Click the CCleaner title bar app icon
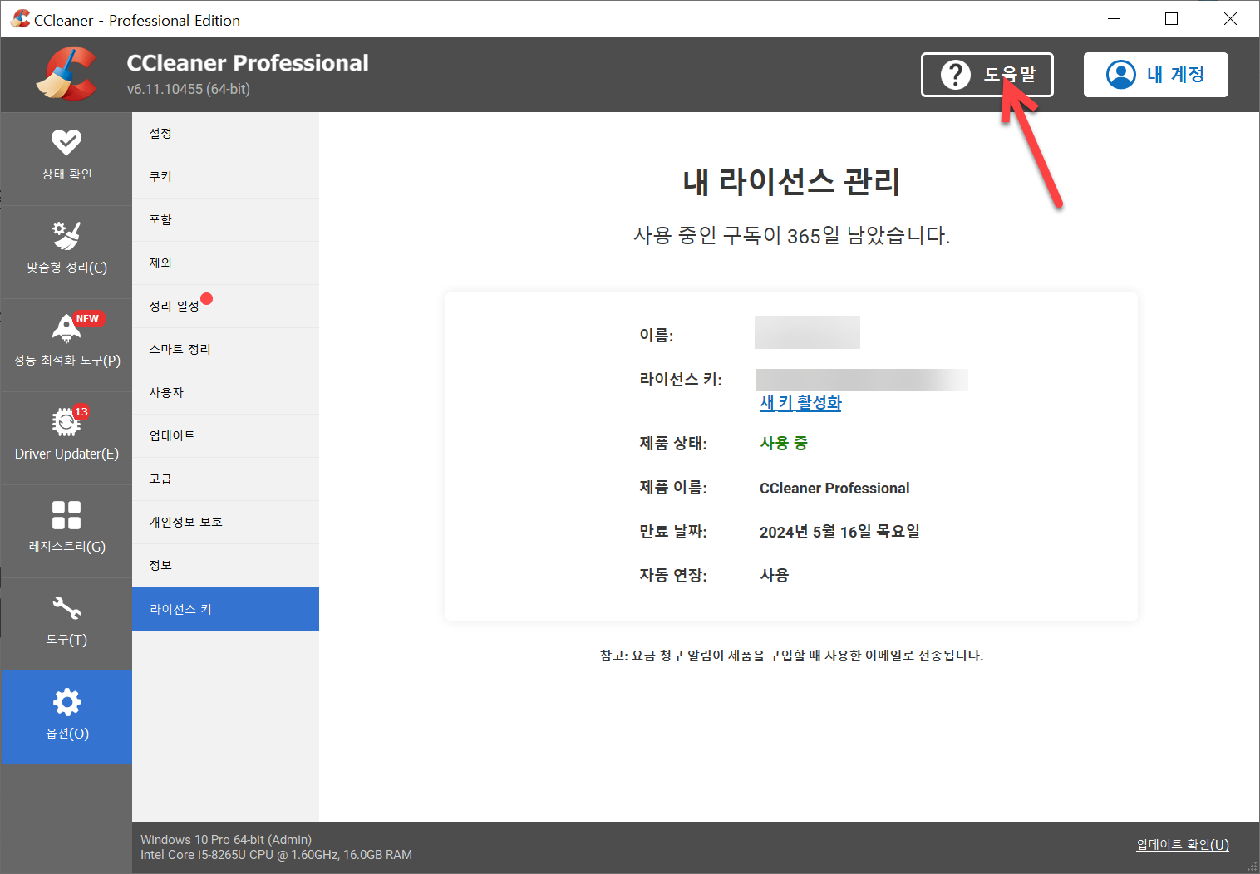The height and width of the screenshot is (874, 1260). 20,19
